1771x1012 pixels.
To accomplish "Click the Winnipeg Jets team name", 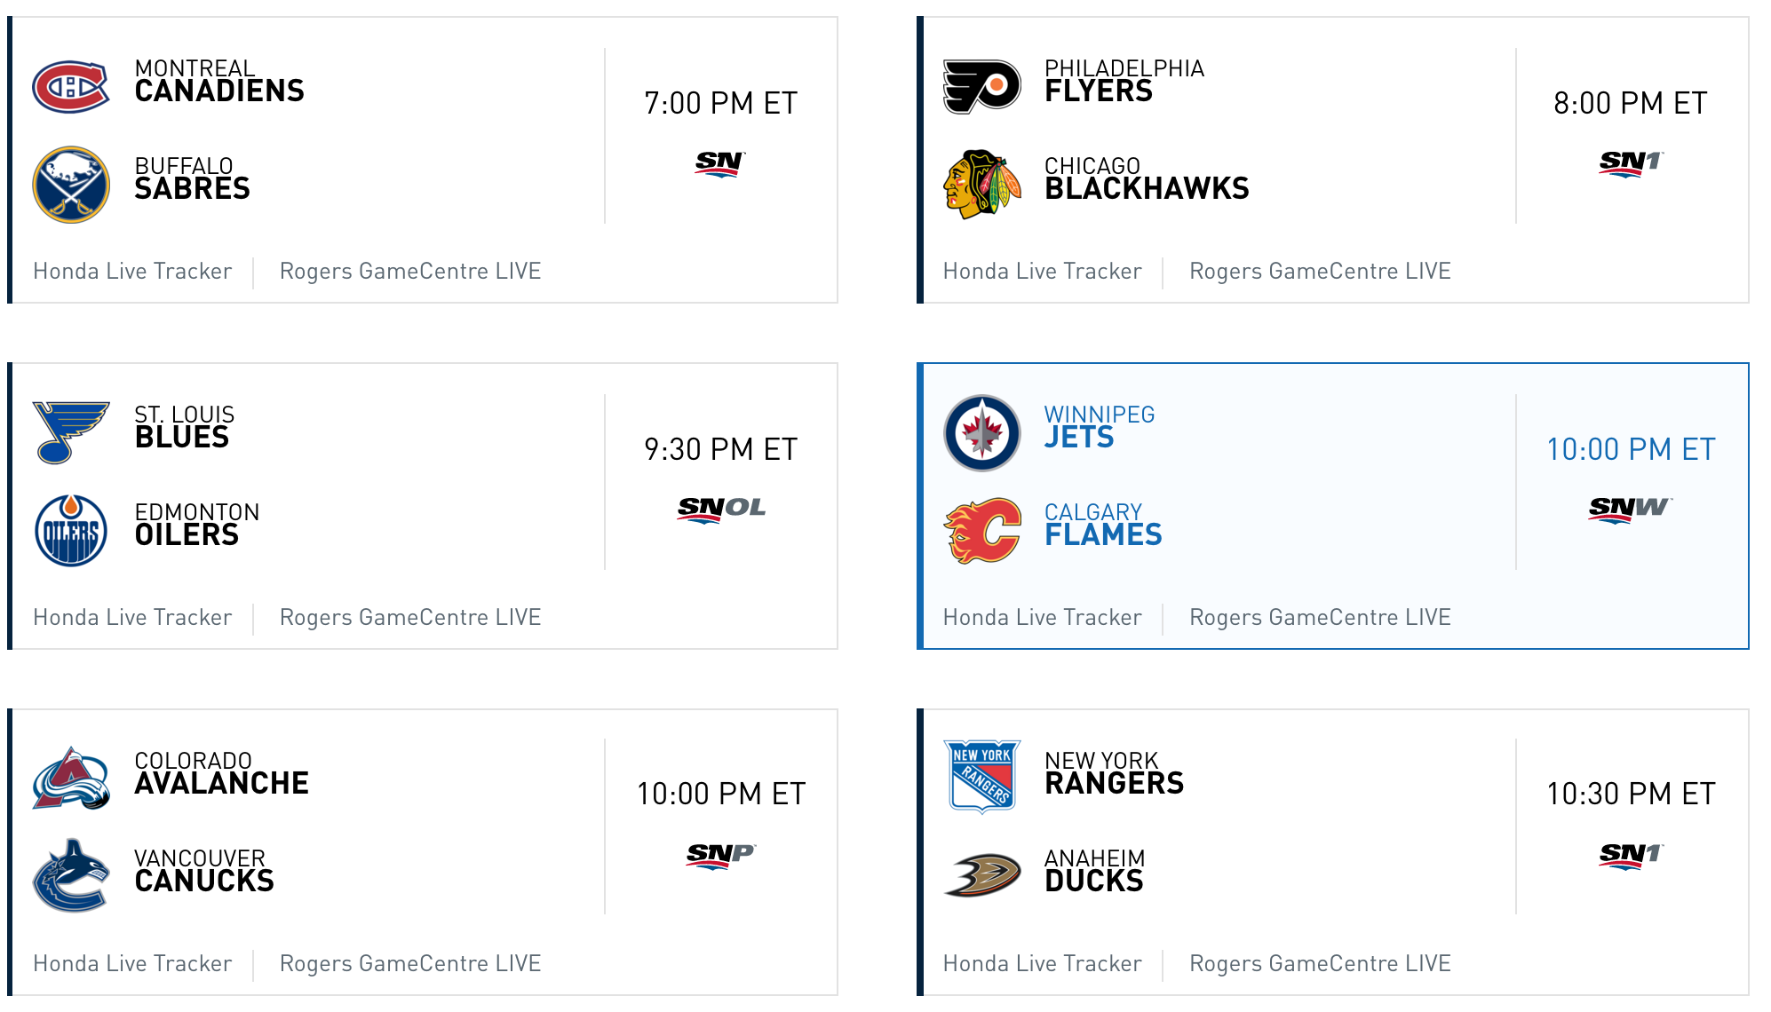I will [x=1100, y=427].
